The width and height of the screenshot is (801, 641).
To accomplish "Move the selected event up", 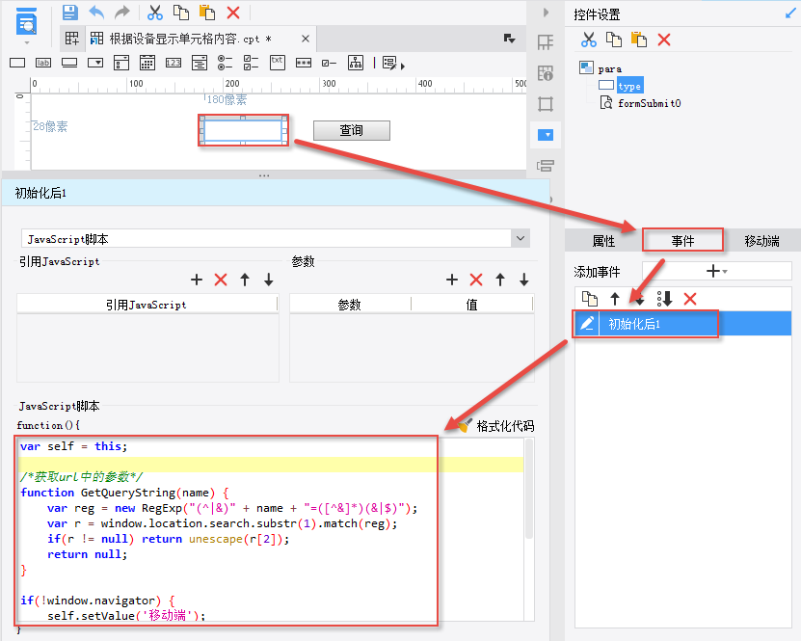I will pos(615,299).
